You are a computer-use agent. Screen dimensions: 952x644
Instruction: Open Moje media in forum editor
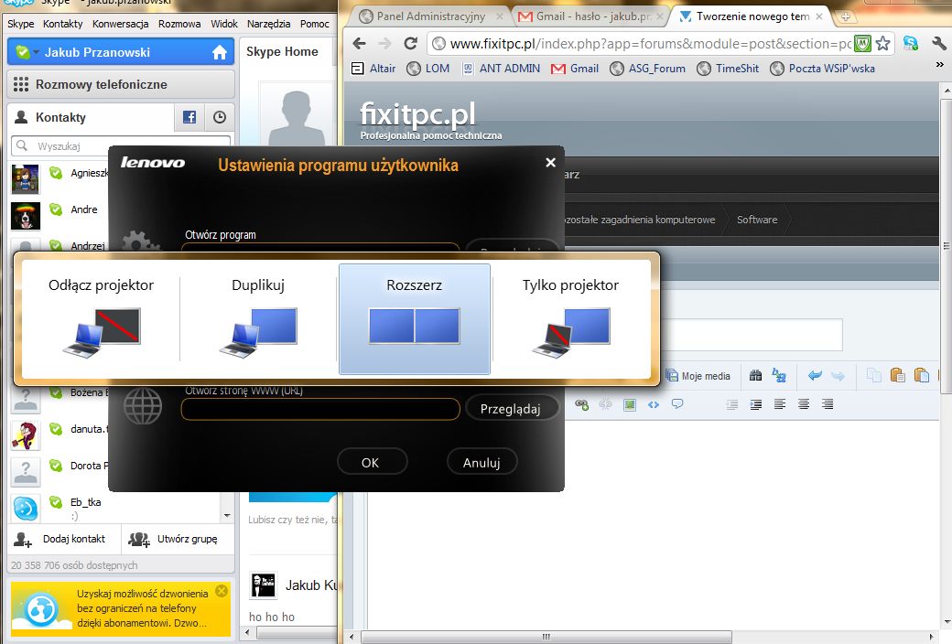coord(698,376)
